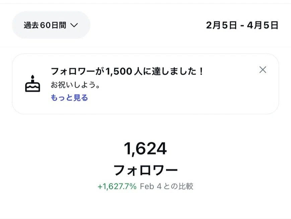Viewport: 291px width, 219px height.
Task: Select the 1,624 follower count number
Action: pyautogui.click(x=145, y=149)
